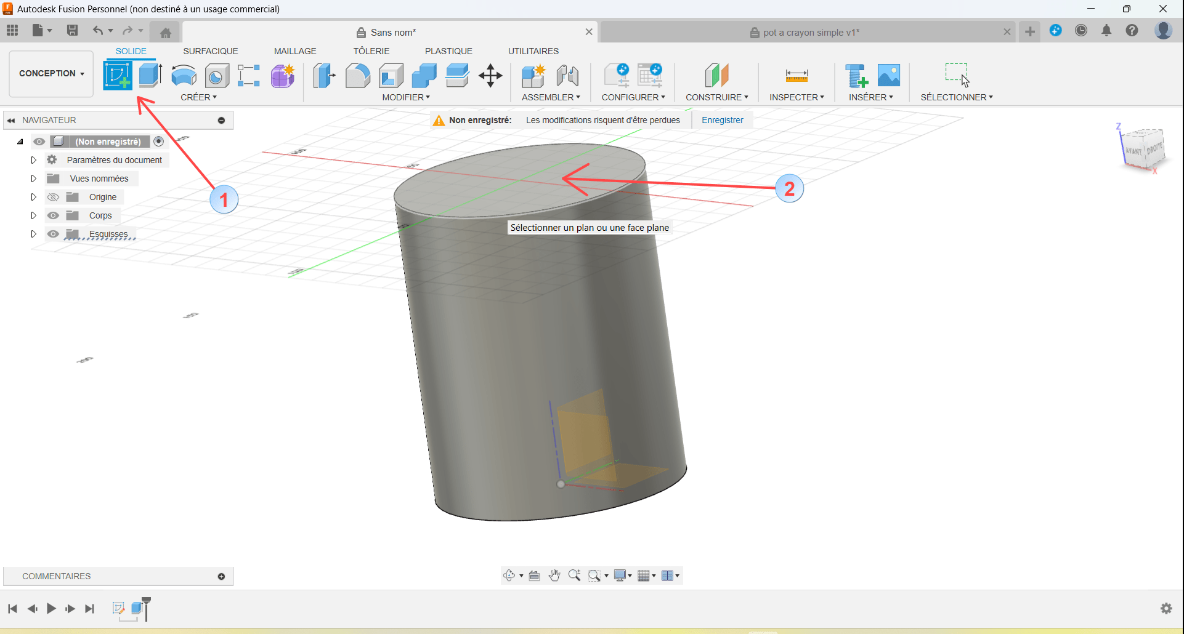Expand the Origine node

pos(34,197)
